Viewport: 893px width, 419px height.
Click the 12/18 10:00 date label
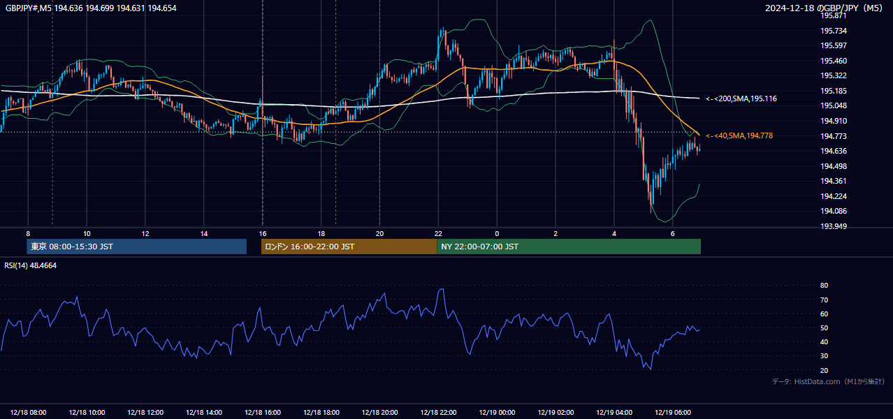[87, 413]
